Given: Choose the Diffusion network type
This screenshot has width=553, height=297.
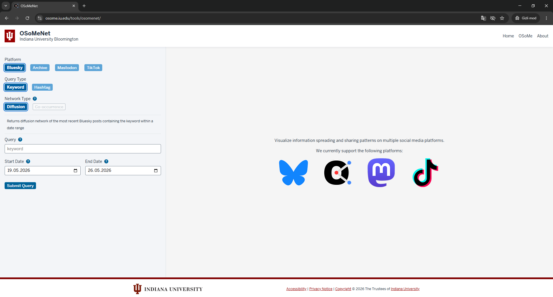Looking at the screenshot, I should [x=16, y=107].
